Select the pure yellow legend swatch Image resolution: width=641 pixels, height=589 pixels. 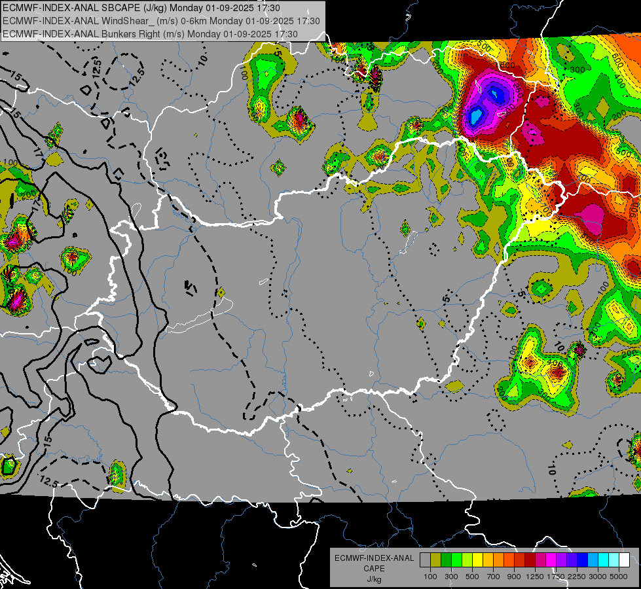(x=477, y=560)
